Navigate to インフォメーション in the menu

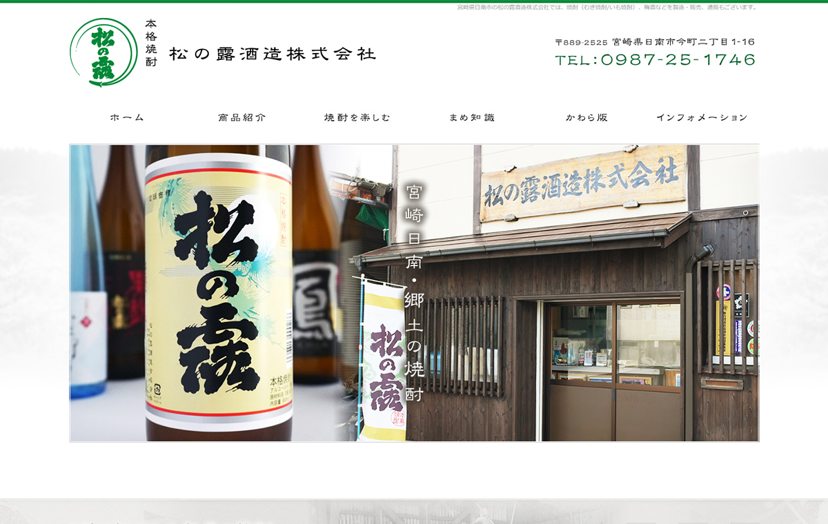(x=701, y=118)
